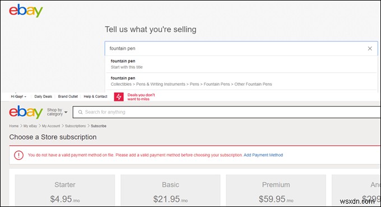Click the invalid payment method warning text

tap(135, 155)
